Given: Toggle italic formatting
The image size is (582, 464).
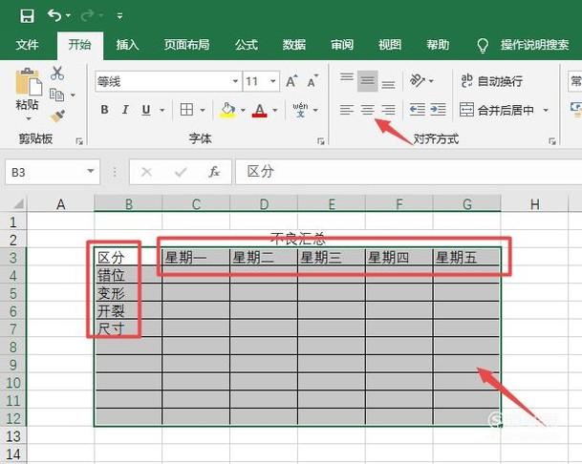Looking at the screenshot, I should 125,110.
